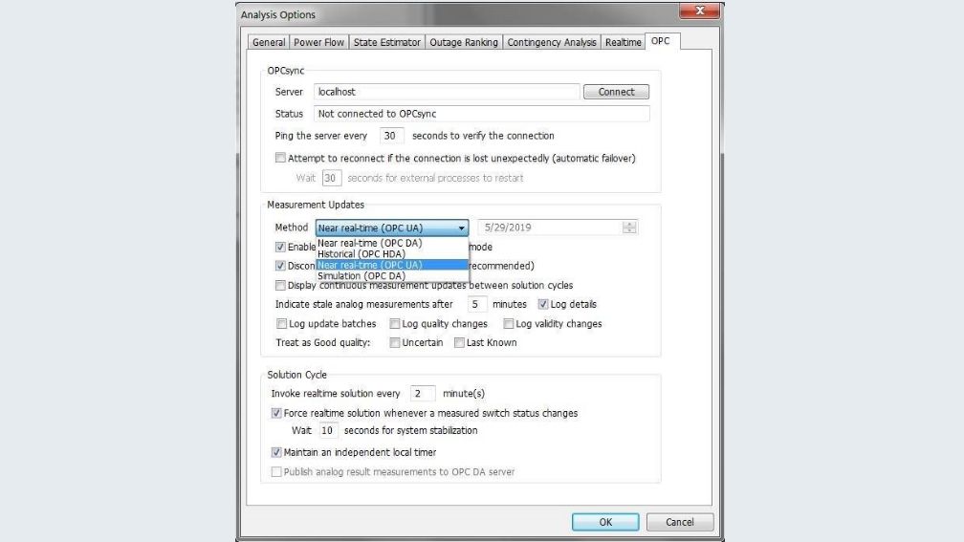This screenshot has height=542, width=964.
Task: Click into the Server localhost field
Action: [x=447, y=92]
